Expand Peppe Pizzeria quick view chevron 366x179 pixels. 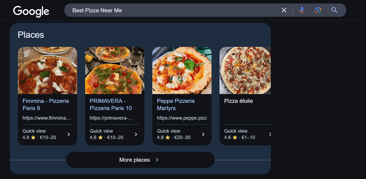coord(203,134)
